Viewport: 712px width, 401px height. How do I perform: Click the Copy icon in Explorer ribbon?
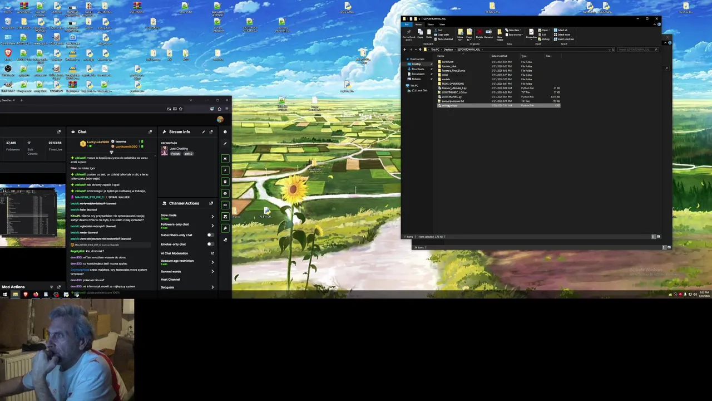point(421,33)
